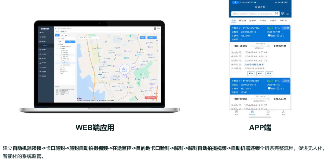Viewport: 330px width, 161px height.
Task: Click the search field above the web device tree
Action: [65, 39]
